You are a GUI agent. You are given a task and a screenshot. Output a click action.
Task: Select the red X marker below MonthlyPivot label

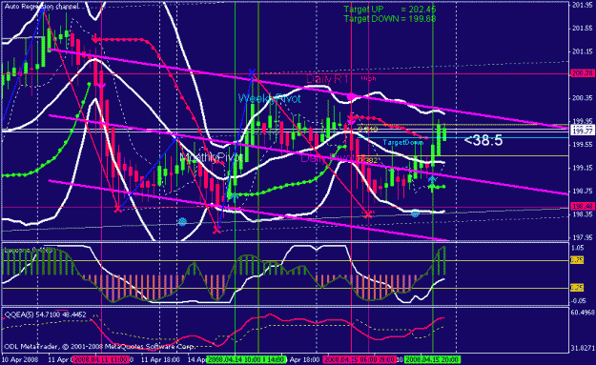coord(216,230)
